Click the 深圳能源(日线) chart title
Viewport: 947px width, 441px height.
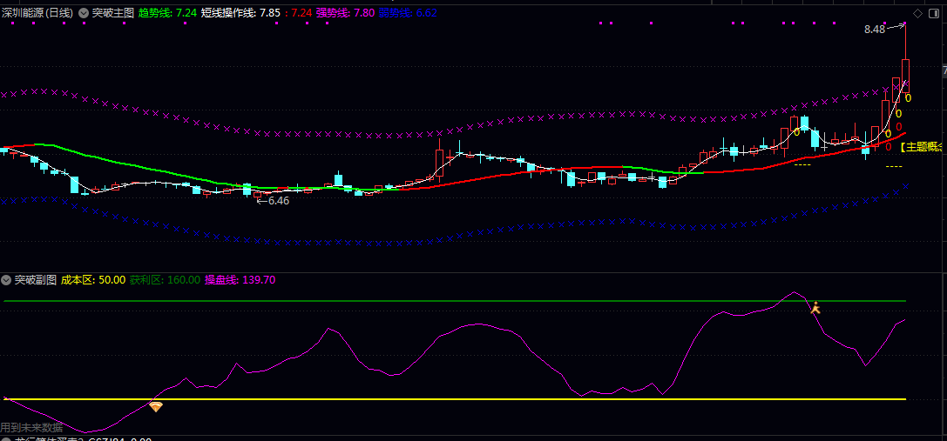[x=37, y=13]
